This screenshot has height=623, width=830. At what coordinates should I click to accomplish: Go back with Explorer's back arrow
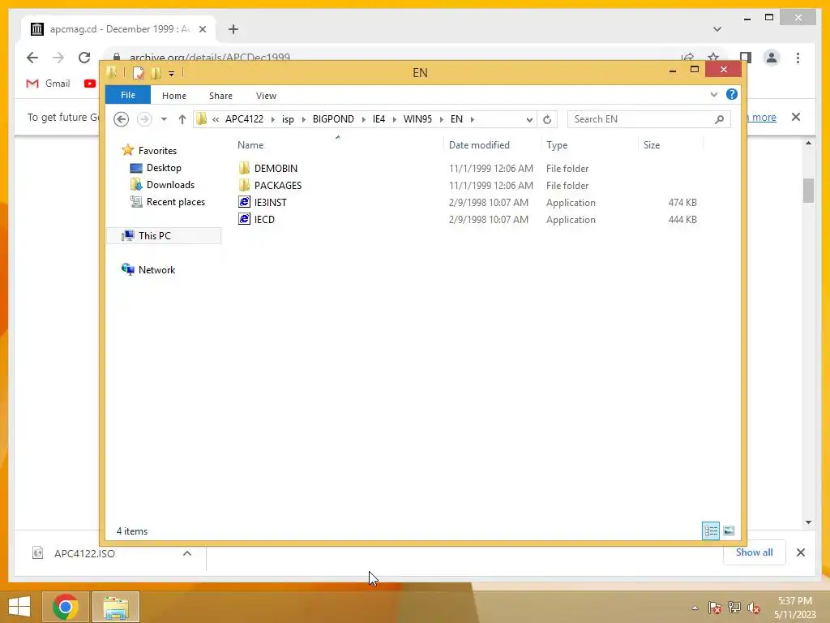[x=122, y=119]
